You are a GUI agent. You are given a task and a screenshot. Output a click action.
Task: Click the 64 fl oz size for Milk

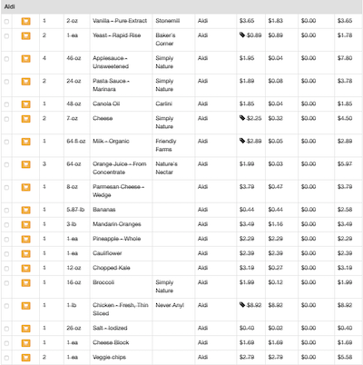coord(76,141)
